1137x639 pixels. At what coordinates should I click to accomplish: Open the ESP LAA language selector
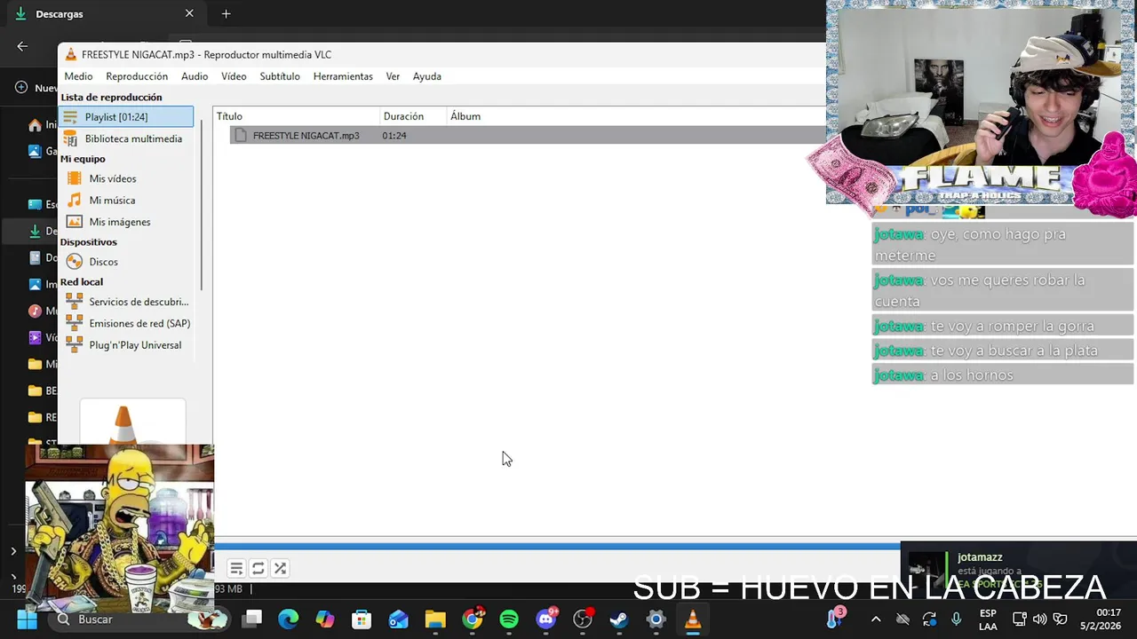tap(988, 619)
